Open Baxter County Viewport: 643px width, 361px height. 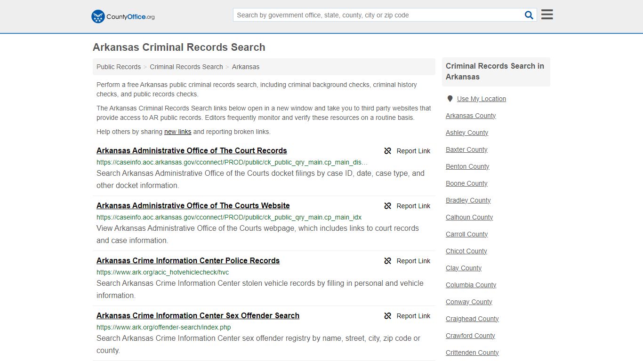click(466, 149)
